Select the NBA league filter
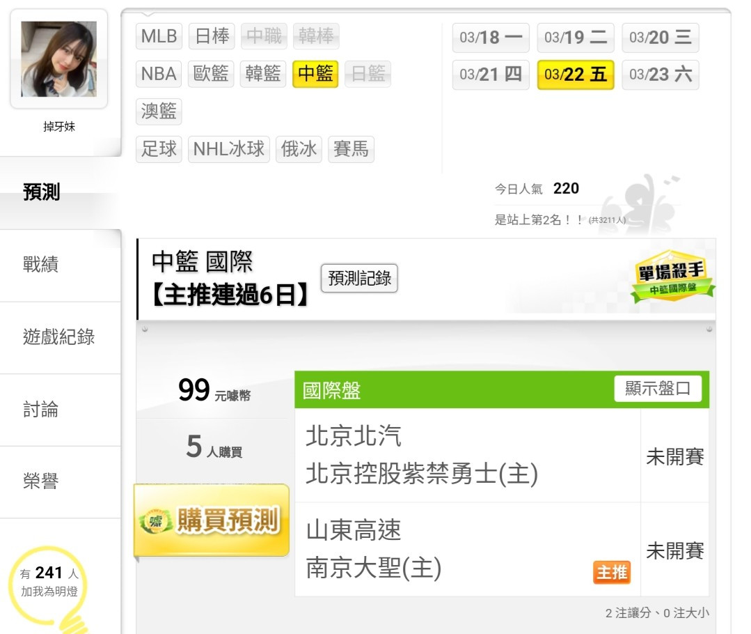Image resolution: width=751 pixels, height=634 pixels. point(159,74)
